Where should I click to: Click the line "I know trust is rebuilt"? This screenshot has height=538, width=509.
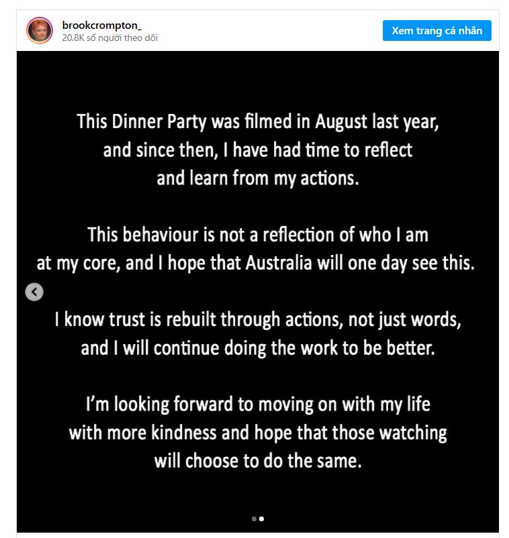coord(258,319)
